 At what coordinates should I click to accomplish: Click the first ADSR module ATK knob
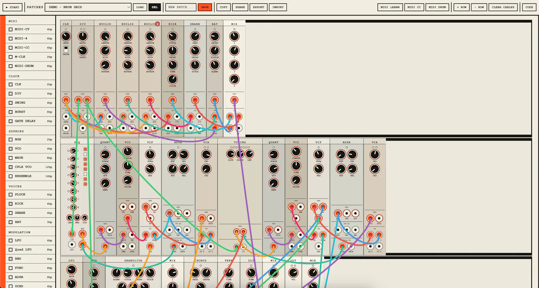[x=172, y=154]
